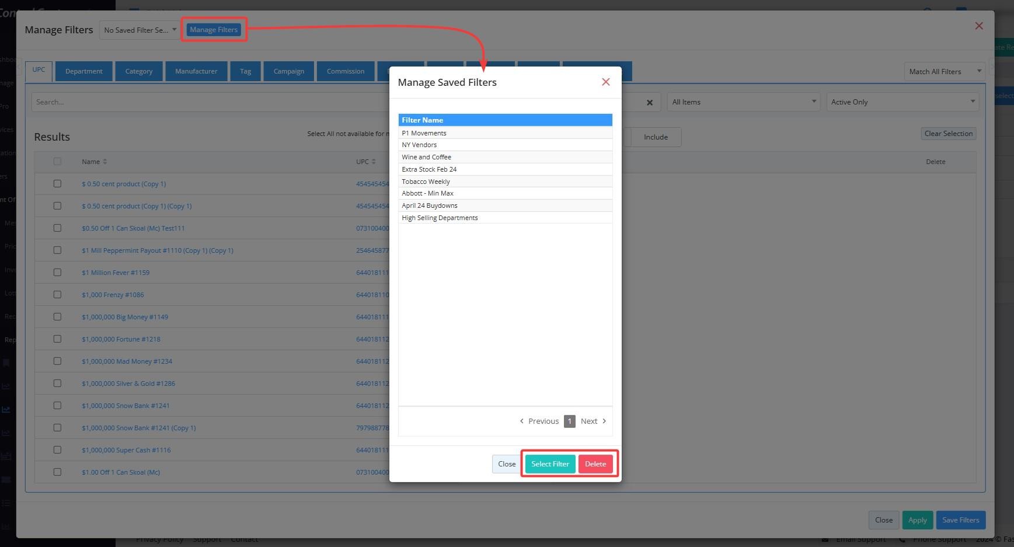Select the P1 Movements saved filter
Viewport: 1014px width, 547px height.
coord(505,133)
